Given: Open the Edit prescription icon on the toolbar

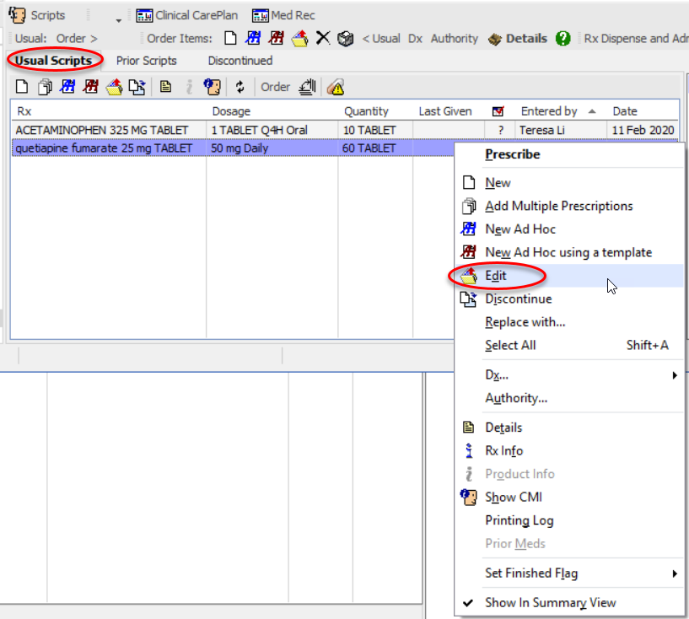Looking at the screenshot, I should pyautogui.click(x=113, y=86).
